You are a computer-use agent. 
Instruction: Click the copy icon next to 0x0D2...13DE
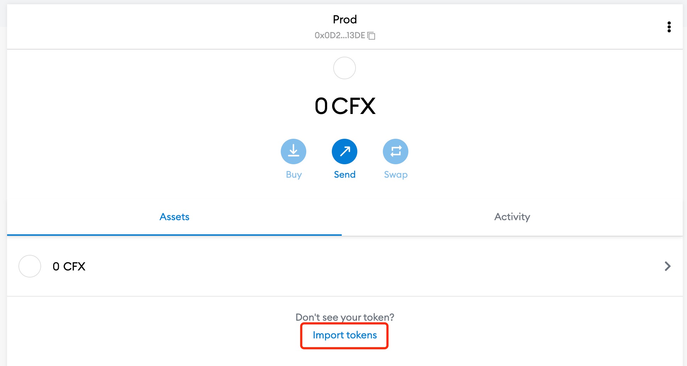tap(371, 35)
